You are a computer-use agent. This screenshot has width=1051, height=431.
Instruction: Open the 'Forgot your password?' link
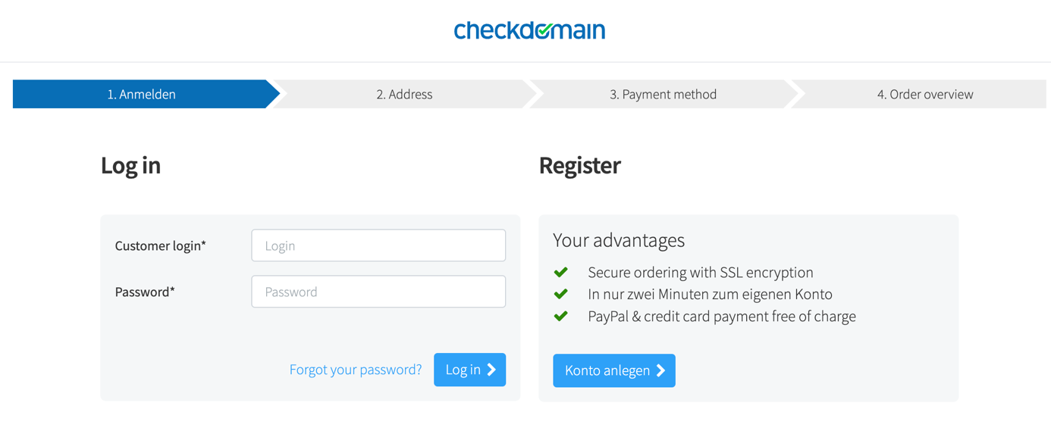click(356, 370)
